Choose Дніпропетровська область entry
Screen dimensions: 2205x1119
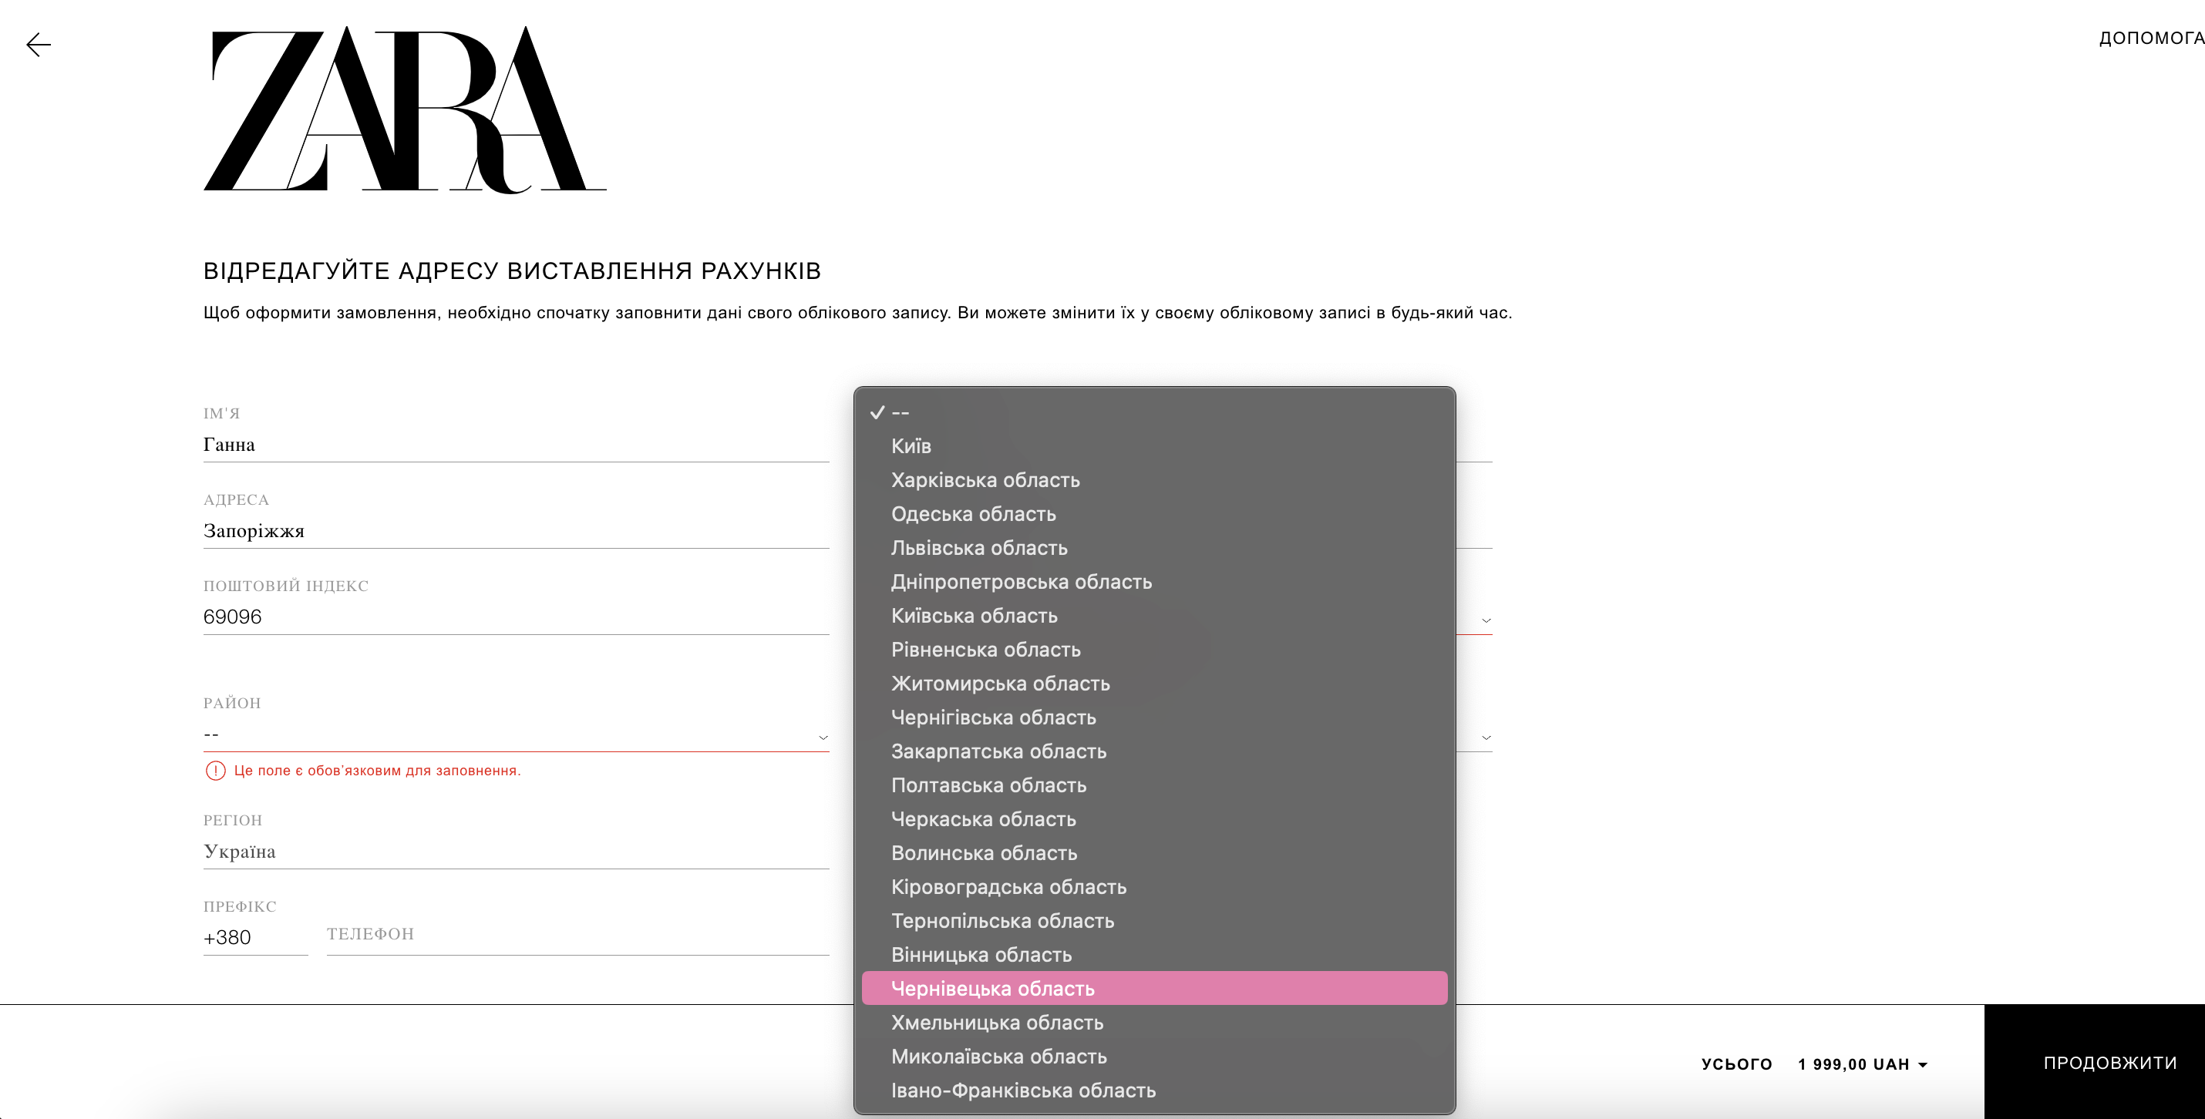[x=1022, y=583]
